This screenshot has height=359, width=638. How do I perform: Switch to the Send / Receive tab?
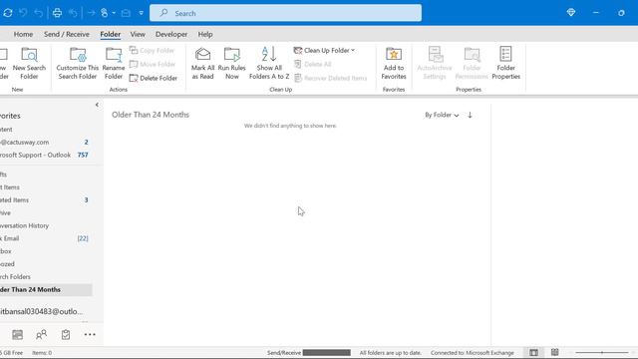pos(67,34)
